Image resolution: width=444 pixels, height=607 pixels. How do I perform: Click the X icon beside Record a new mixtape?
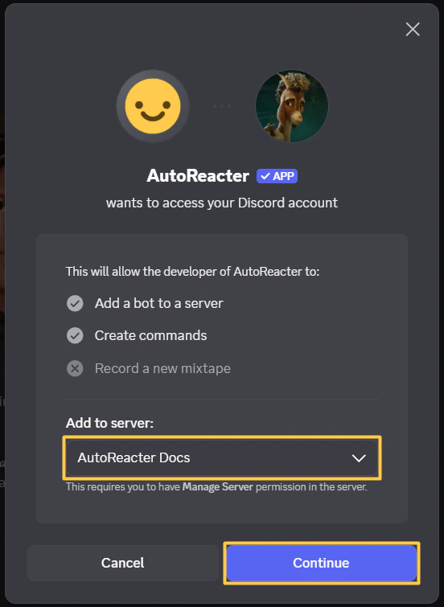[75, 368]
